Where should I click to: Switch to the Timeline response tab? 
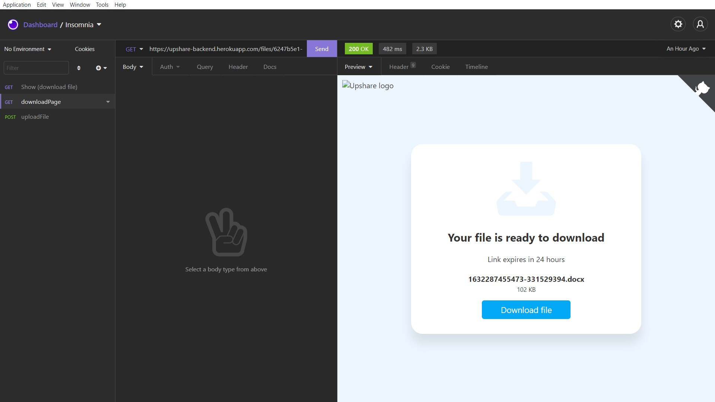point(476,67)
